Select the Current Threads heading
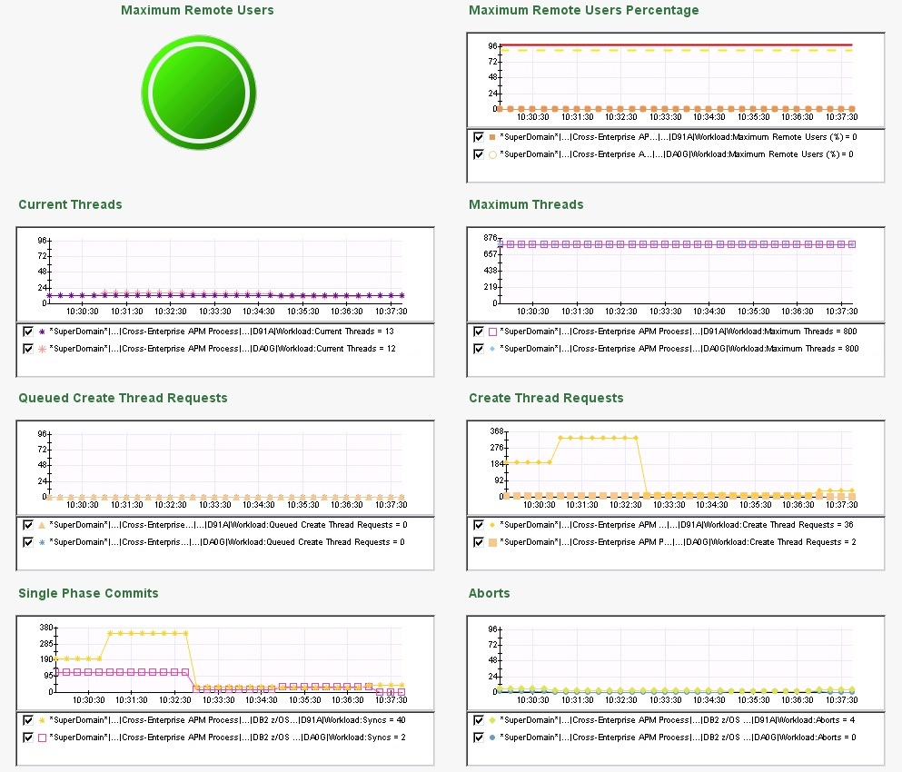The height and width of the screenshot is (772, 902). point(70,204)
